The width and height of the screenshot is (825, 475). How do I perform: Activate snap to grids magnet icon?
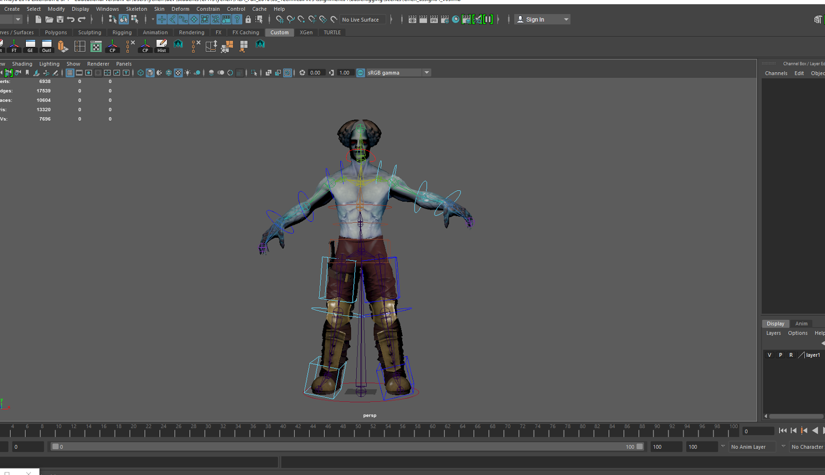[x=280, y=20]
